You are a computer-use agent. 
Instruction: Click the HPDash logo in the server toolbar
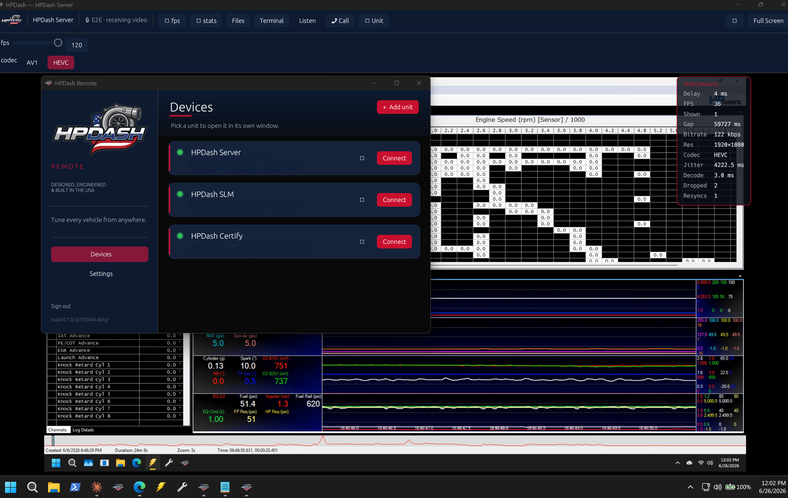click(x=11, y=20)
